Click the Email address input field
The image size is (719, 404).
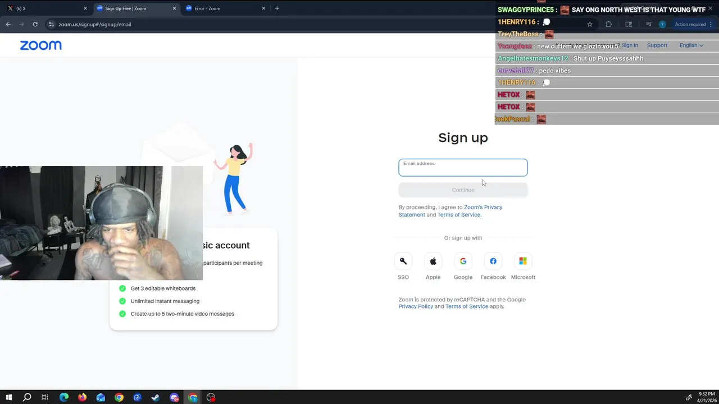click(463, 167)
